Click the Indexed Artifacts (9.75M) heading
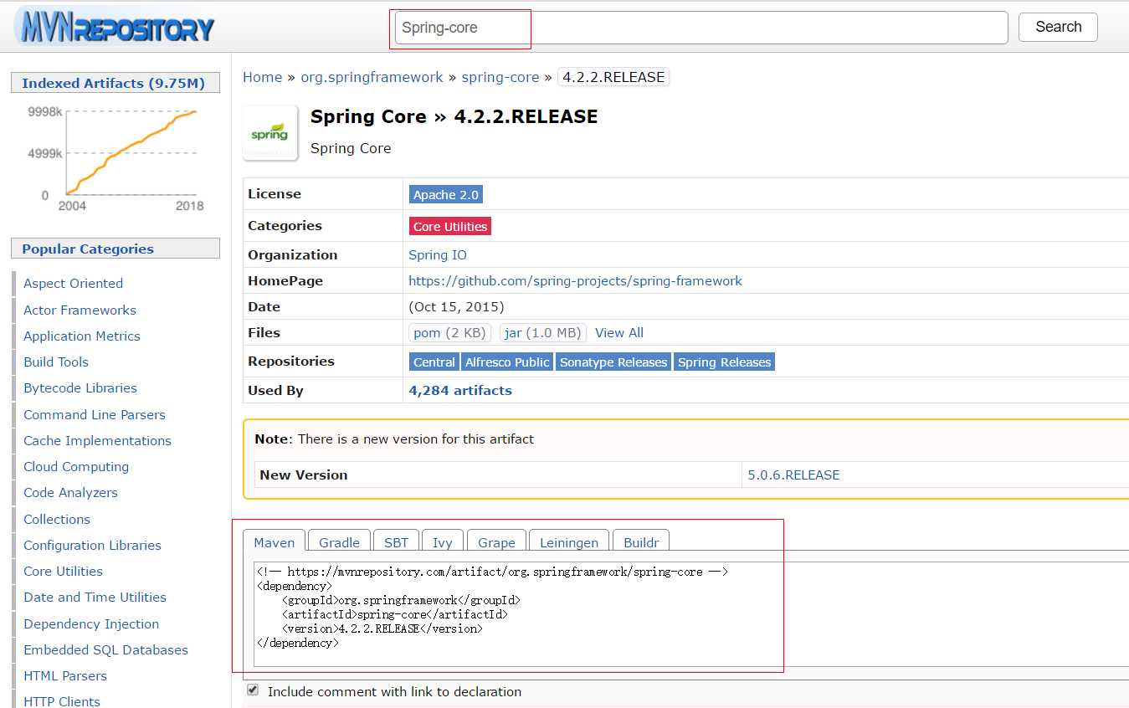The height and width of the screenshot is (708, 1129). pos(114,83)
